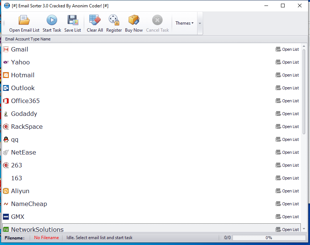Open List for the Gmail row

click(287, 49)
